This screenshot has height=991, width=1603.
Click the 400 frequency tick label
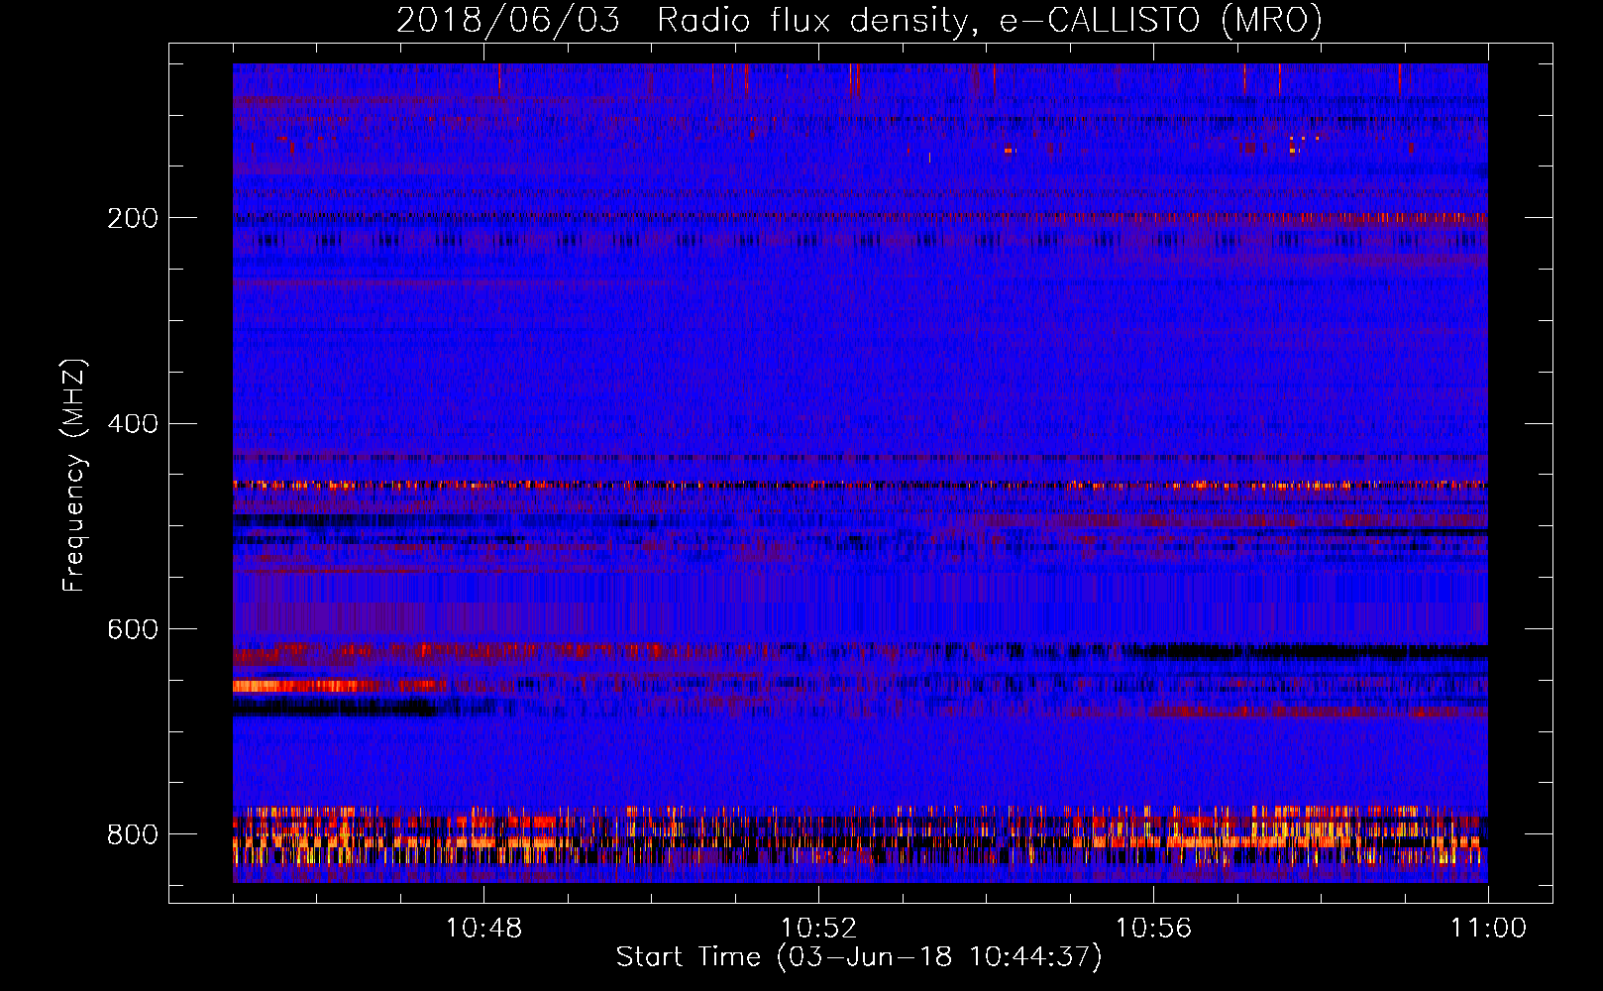tap(133, 424)
